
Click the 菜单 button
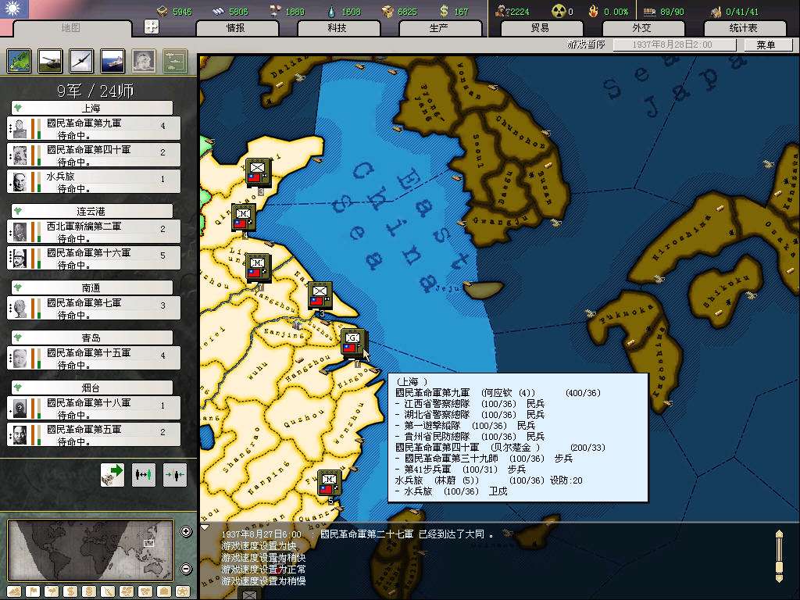[766, 45]
